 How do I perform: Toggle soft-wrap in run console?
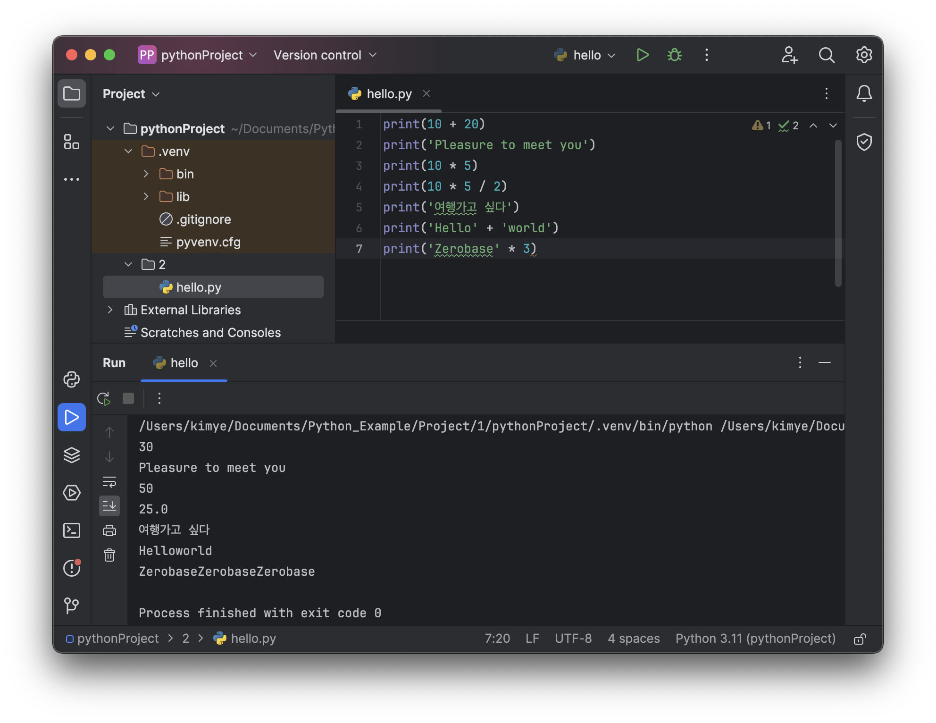pyautogui.click(x=109, y=482)
